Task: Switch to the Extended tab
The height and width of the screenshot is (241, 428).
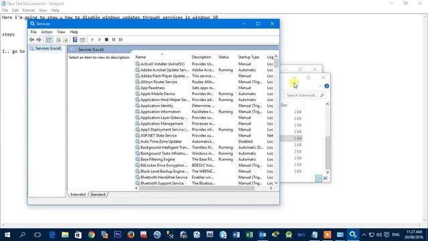Action: pyautogui.click(x=78, y=195)
